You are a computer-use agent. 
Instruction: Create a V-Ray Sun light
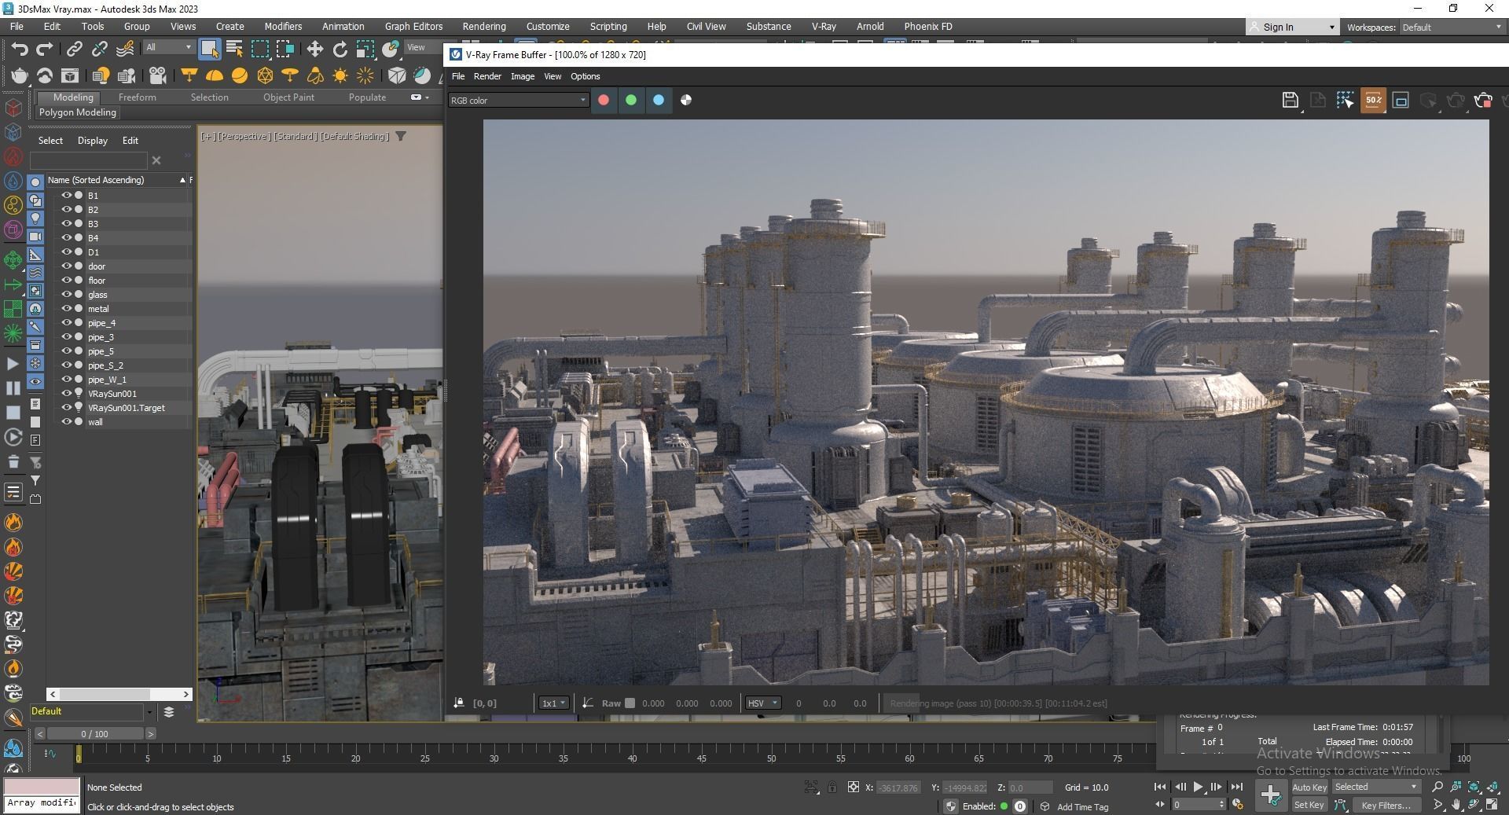click(340, 75)
